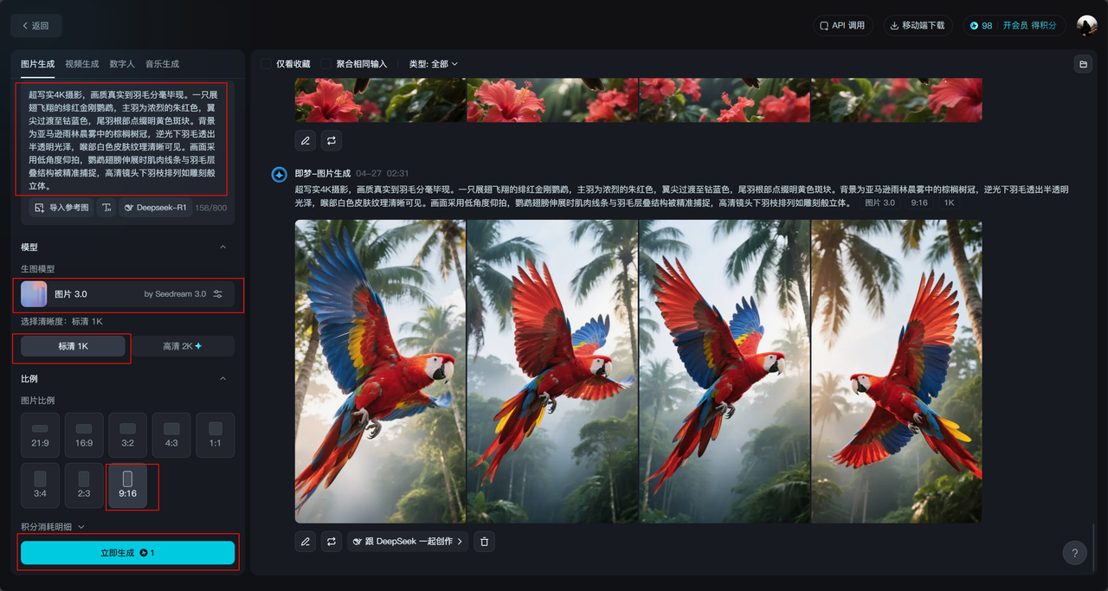Open the user avatar at top right
The height and width of the screenshot is (591, 1108).
click(1086, 25)
